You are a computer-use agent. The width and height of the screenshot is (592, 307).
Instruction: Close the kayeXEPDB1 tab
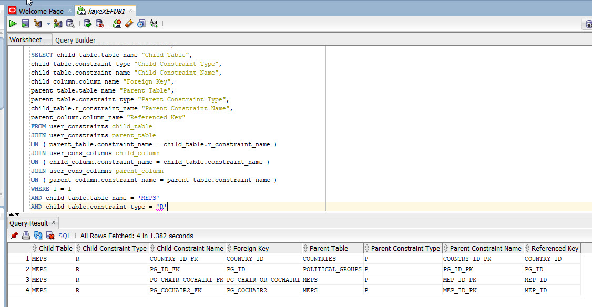coord(131,11)
